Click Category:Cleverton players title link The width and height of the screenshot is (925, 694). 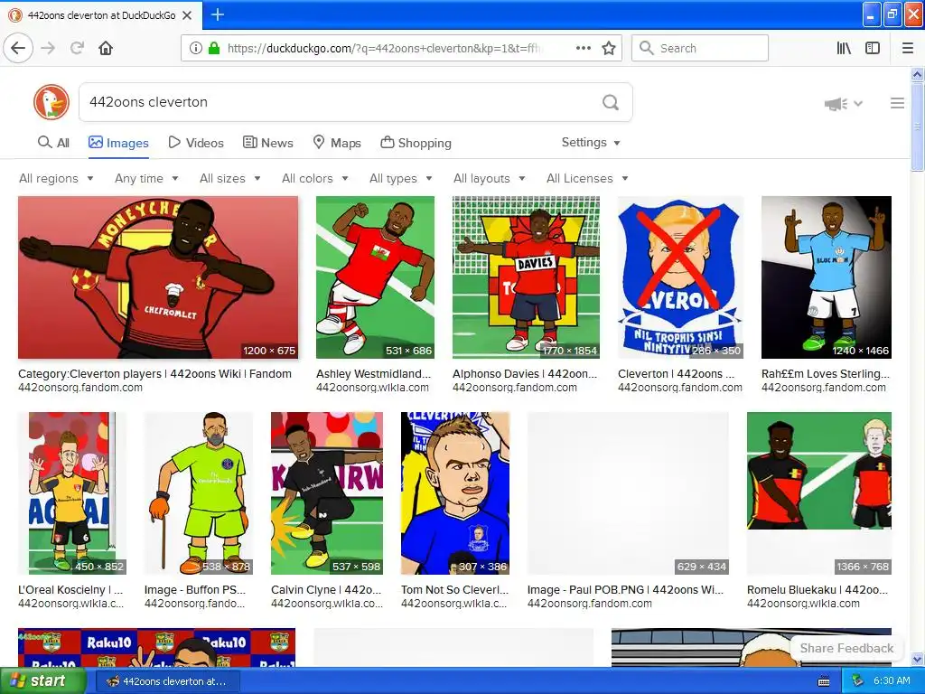click(154, 373)
